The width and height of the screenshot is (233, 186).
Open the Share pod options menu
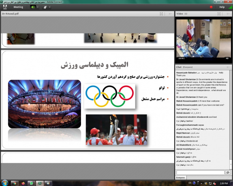point(170,14)
